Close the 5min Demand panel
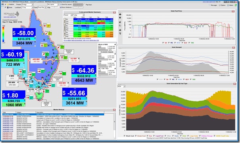The image size is (240, 143). (x=233, y=48)
